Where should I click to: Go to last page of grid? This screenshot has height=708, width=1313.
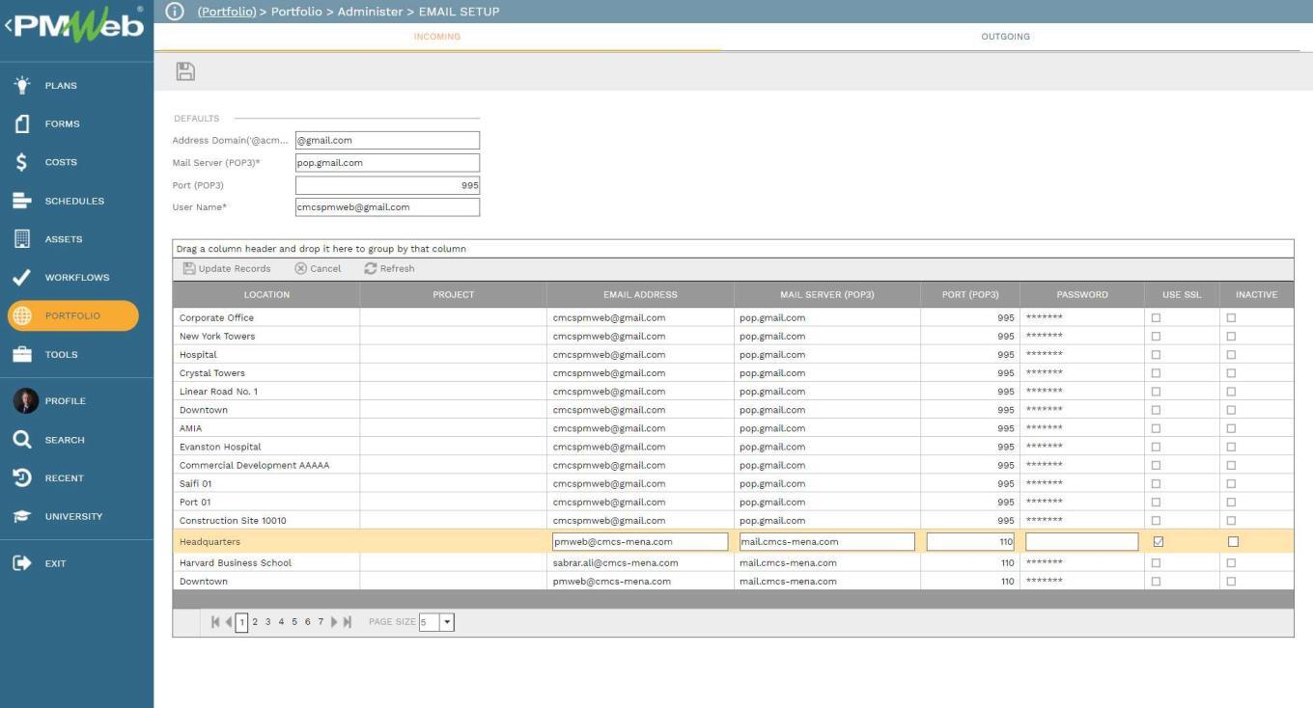[x=348, y=622]
